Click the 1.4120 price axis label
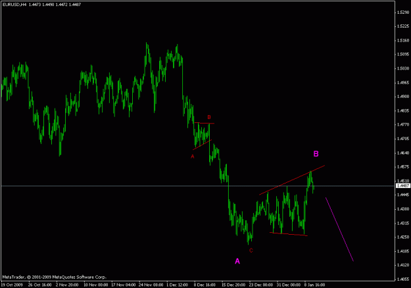 (x=403, y=265)
